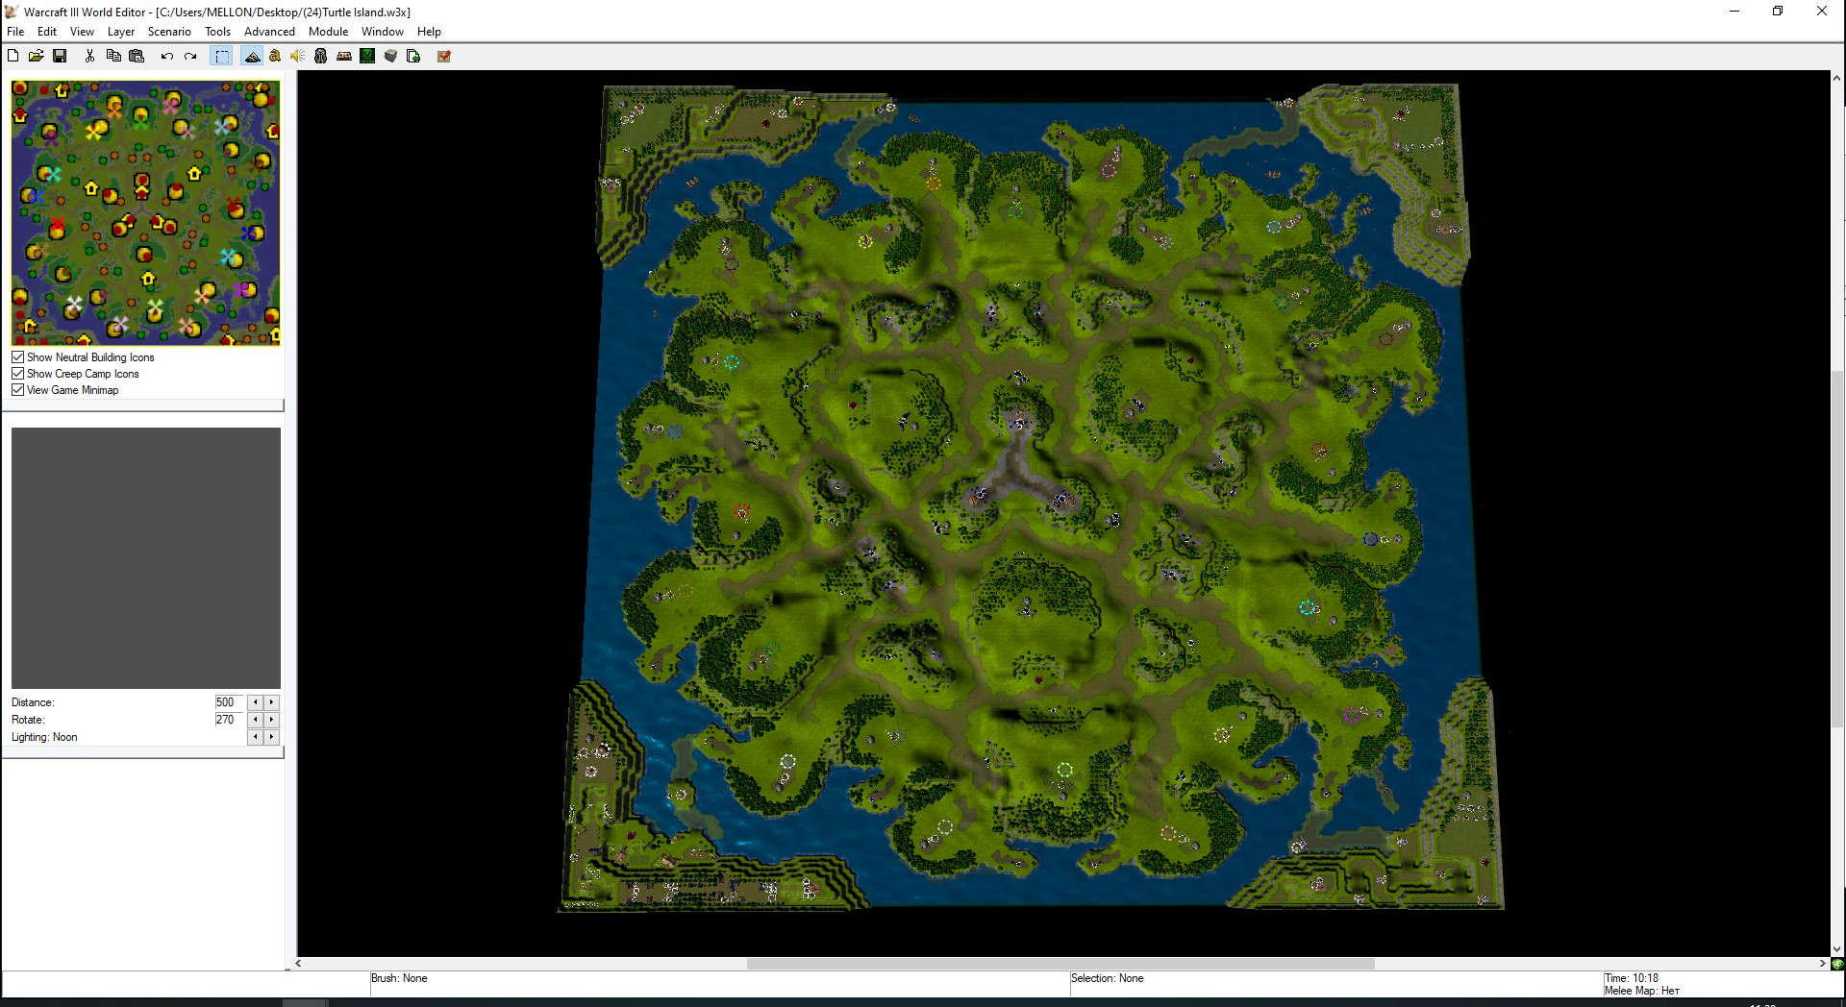1846x1007 pixels.
Task: Open the Advanced menu
Action: (269, 32)
